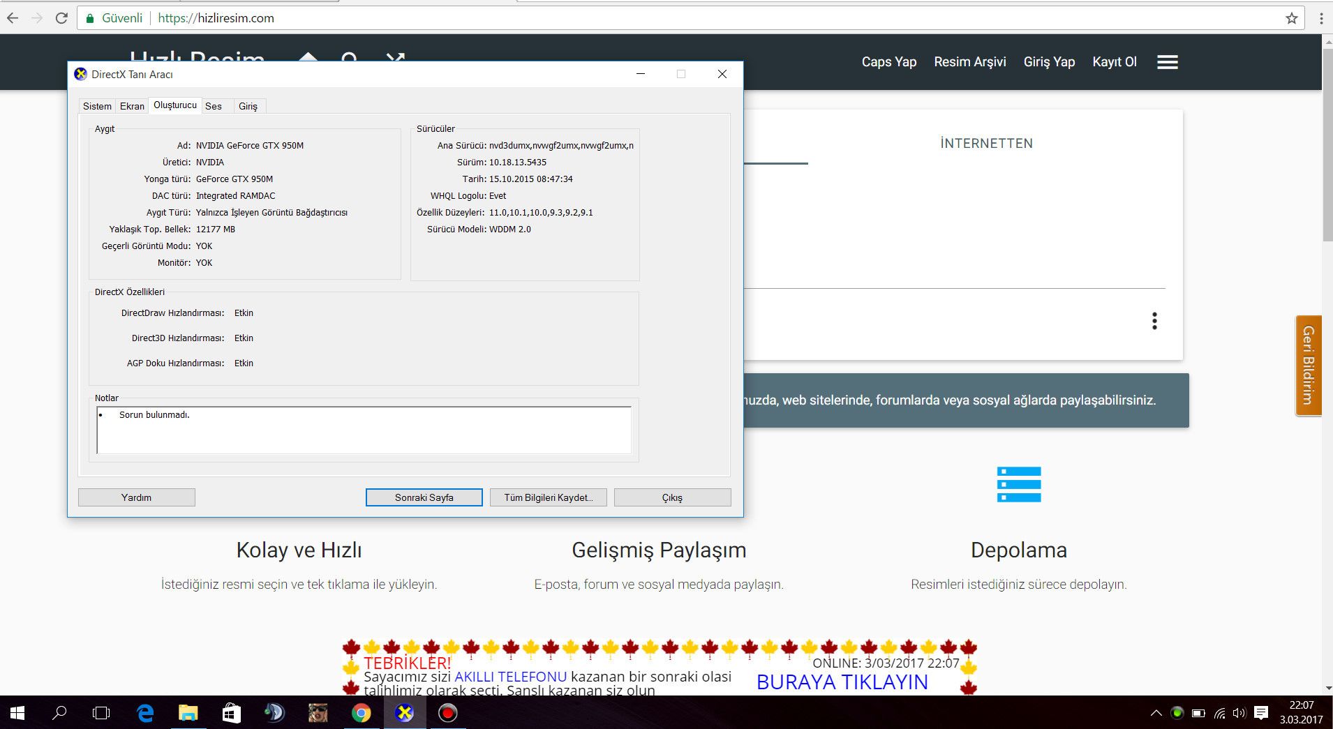Open the hamburger menu on the website
The image size is (1333, 729).
[x=1168, y=62]
